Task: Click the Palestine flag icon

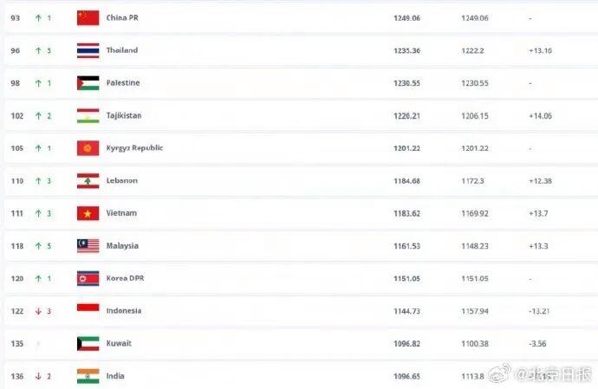Action: point(88,83)
